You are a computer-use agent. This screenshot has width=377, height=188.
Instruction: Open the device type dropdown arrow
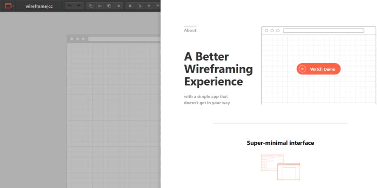coord(14,6)
